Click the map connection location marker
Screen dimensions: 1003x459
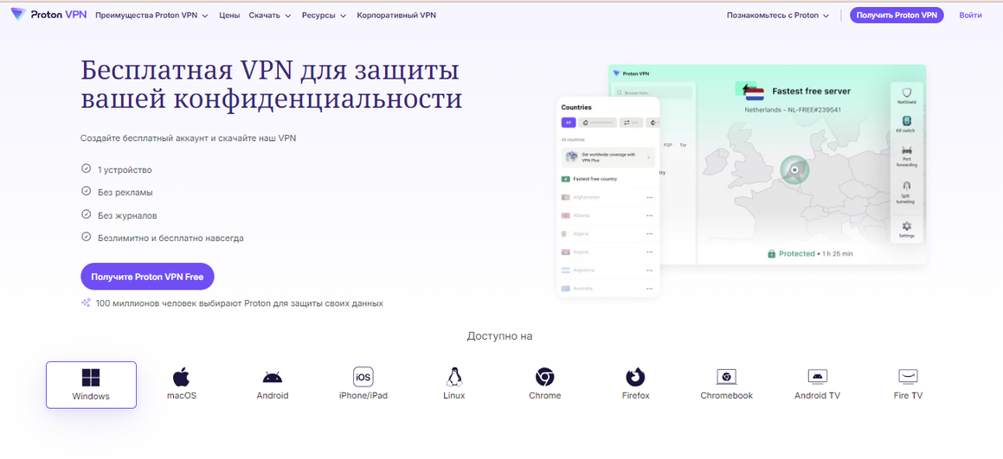point(794,170)
